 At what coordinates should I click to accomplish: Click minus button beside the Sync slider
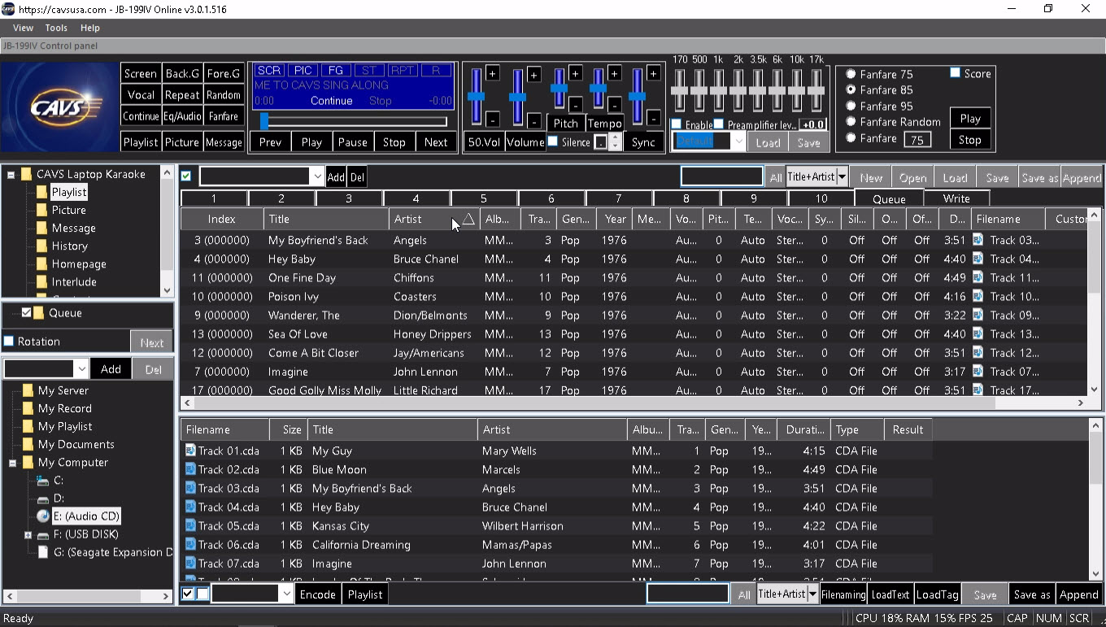(654, 120)
